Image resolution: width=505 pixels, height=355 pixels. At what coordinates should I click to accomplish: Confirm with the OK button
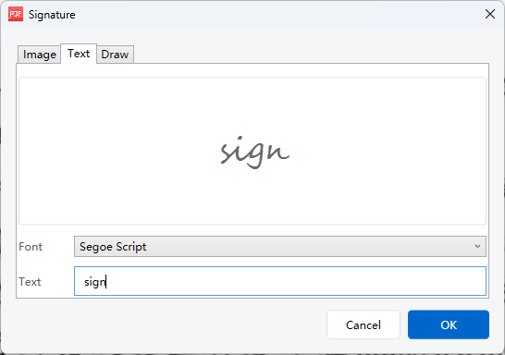(449, 324)
